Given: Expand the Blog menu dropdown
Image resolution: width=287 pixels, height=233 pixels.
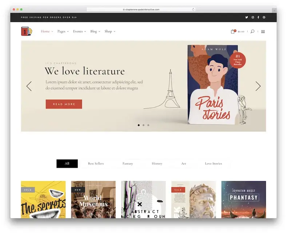Looking at the screenshot, I should tap(95, 32).
